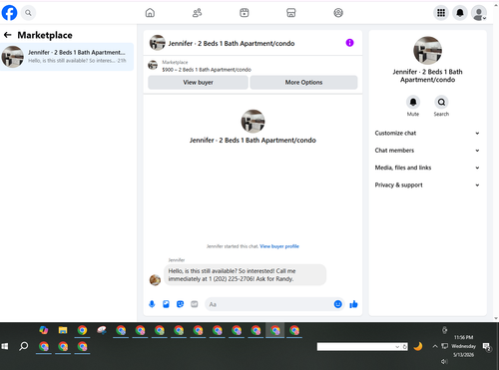Open the View buyer profile link
The height and width of the screenshot is (370, 499).
pos(279,246)
